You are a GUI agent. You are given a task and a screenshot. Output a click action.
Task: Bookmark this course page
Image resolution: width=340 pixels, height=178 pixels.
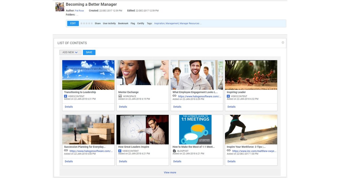click(x=123, y=24)
